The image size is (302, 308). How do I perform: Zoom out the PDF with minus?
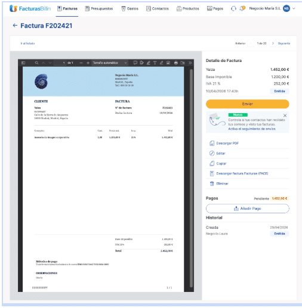point(81,63)
